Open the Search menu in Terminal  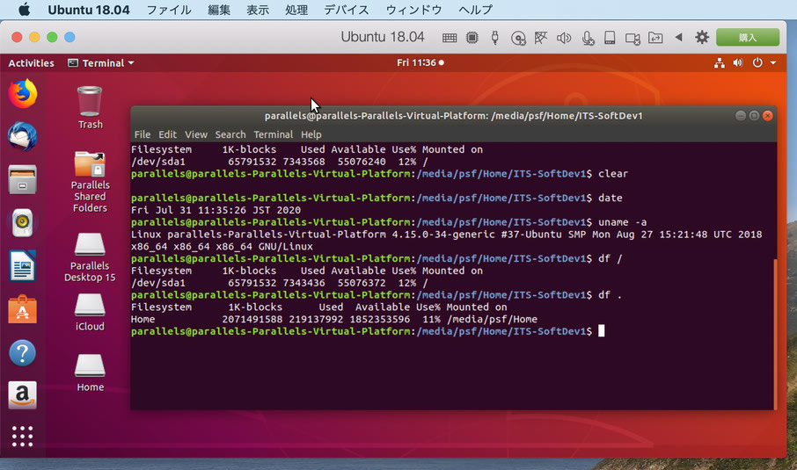coord(230,134)
